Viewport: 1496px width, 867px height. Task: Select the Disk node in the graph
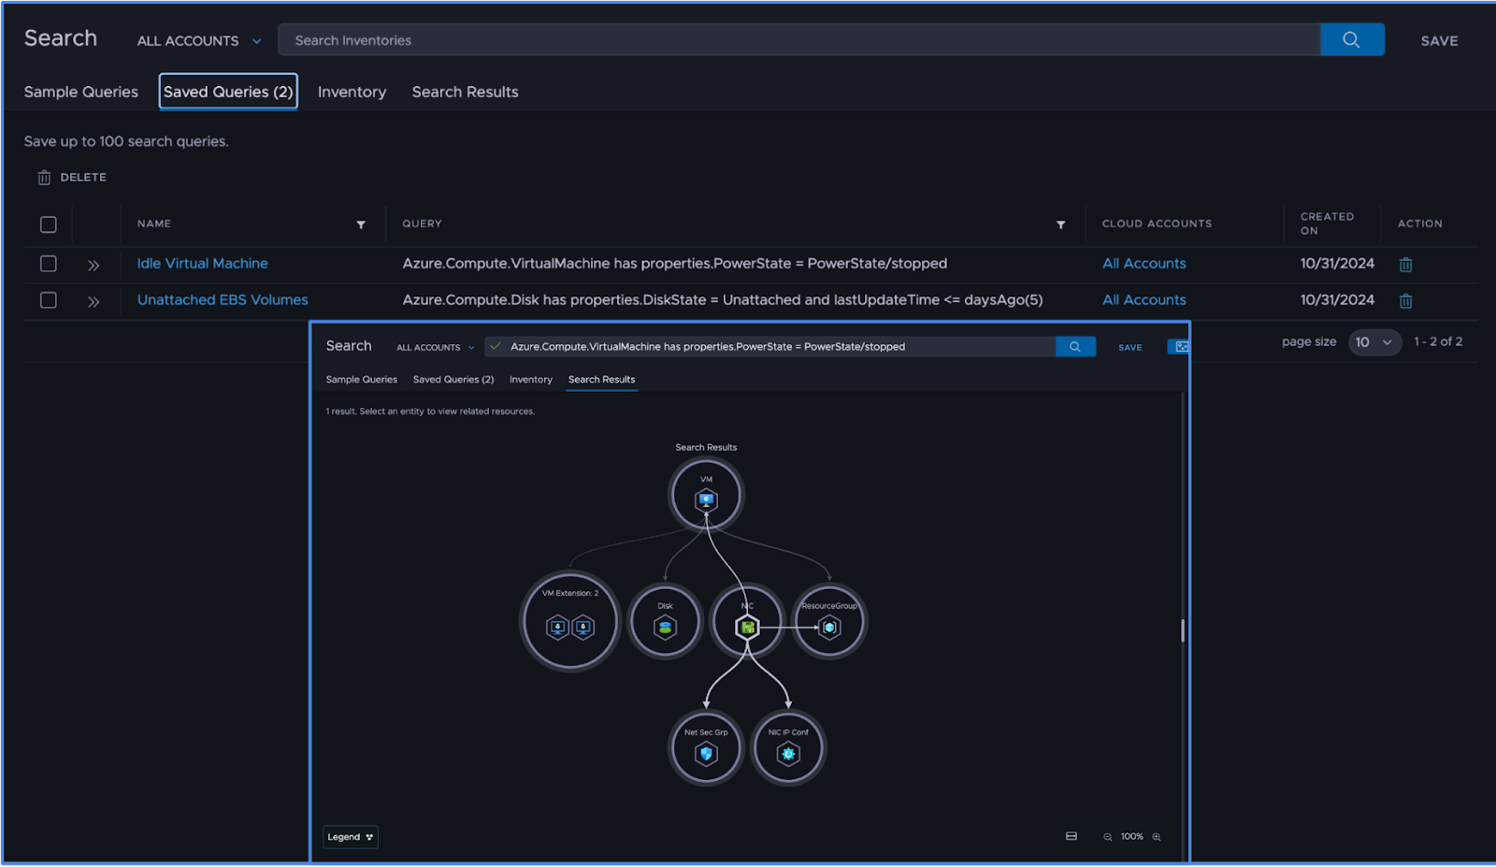click(x=665, y=621)
